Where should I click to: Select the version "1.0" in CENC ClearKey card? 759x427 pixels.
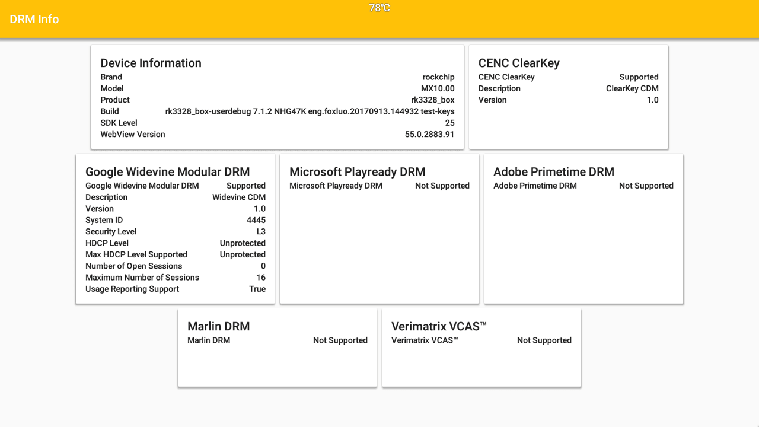[x=653, y=100]
